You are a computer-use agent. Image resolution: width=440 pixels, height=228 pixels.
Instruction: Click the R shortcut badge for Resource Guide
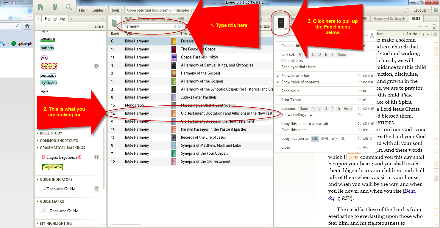(x=96, y=189)
